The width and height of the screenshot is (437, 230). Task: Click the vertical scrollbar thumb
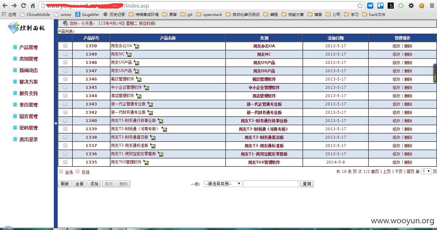435,73
